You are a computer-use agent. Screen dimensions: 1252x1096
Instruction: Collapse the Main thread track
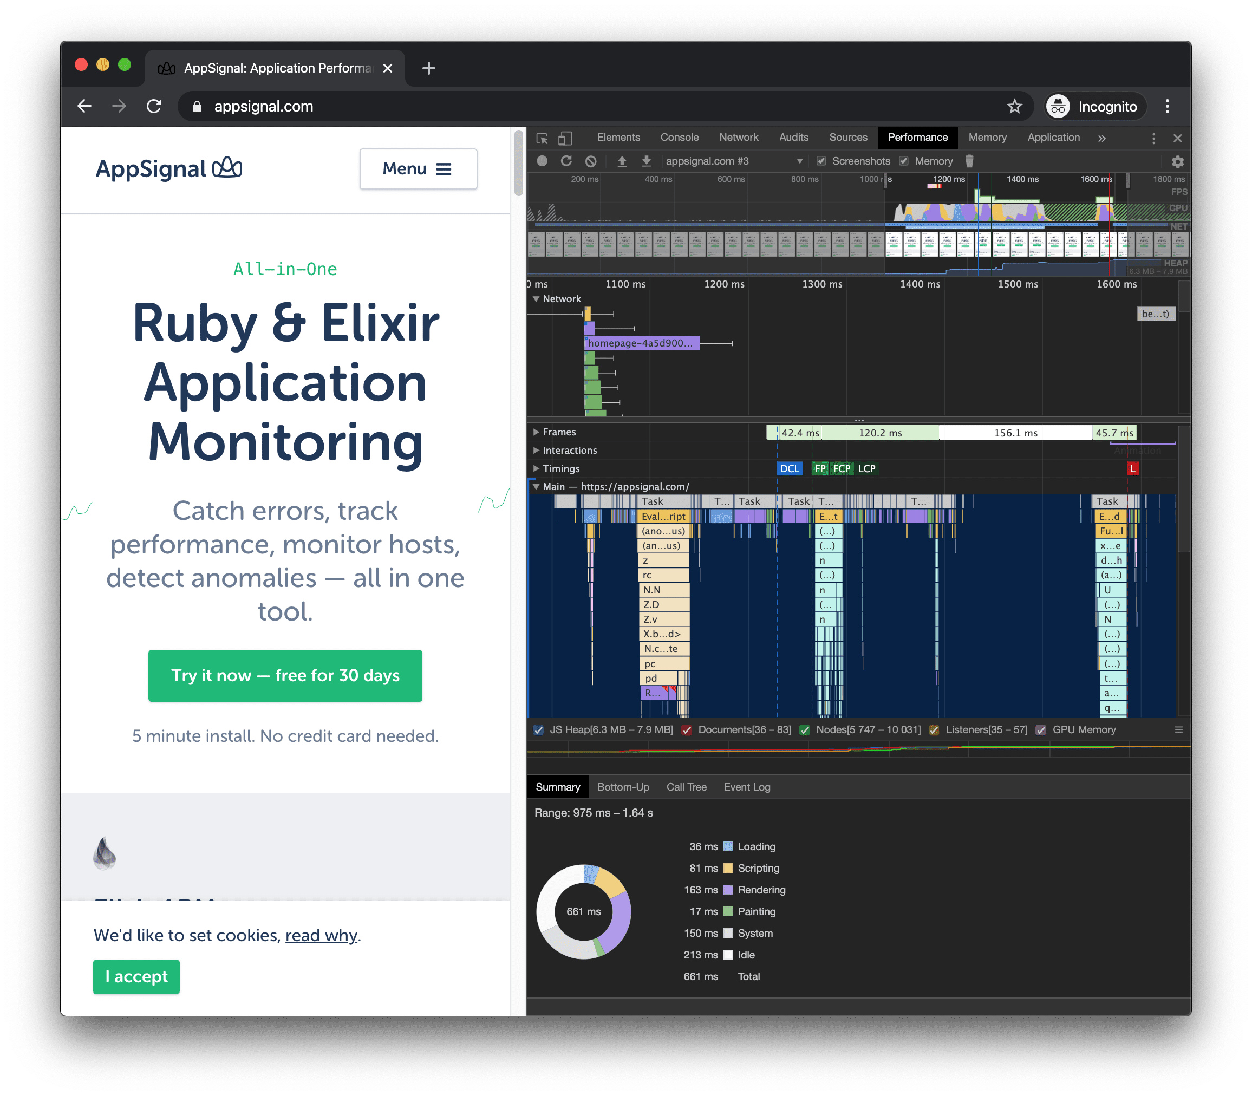click(536, 486)
